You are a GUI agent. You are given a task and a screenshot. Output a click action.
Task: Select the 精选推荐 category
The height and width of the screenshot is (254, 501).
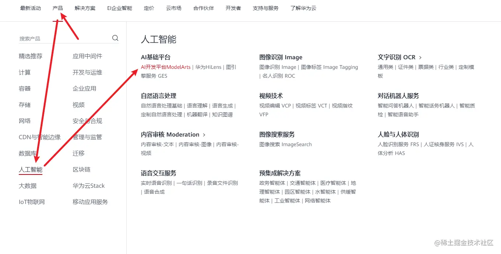tap(31, 56)
